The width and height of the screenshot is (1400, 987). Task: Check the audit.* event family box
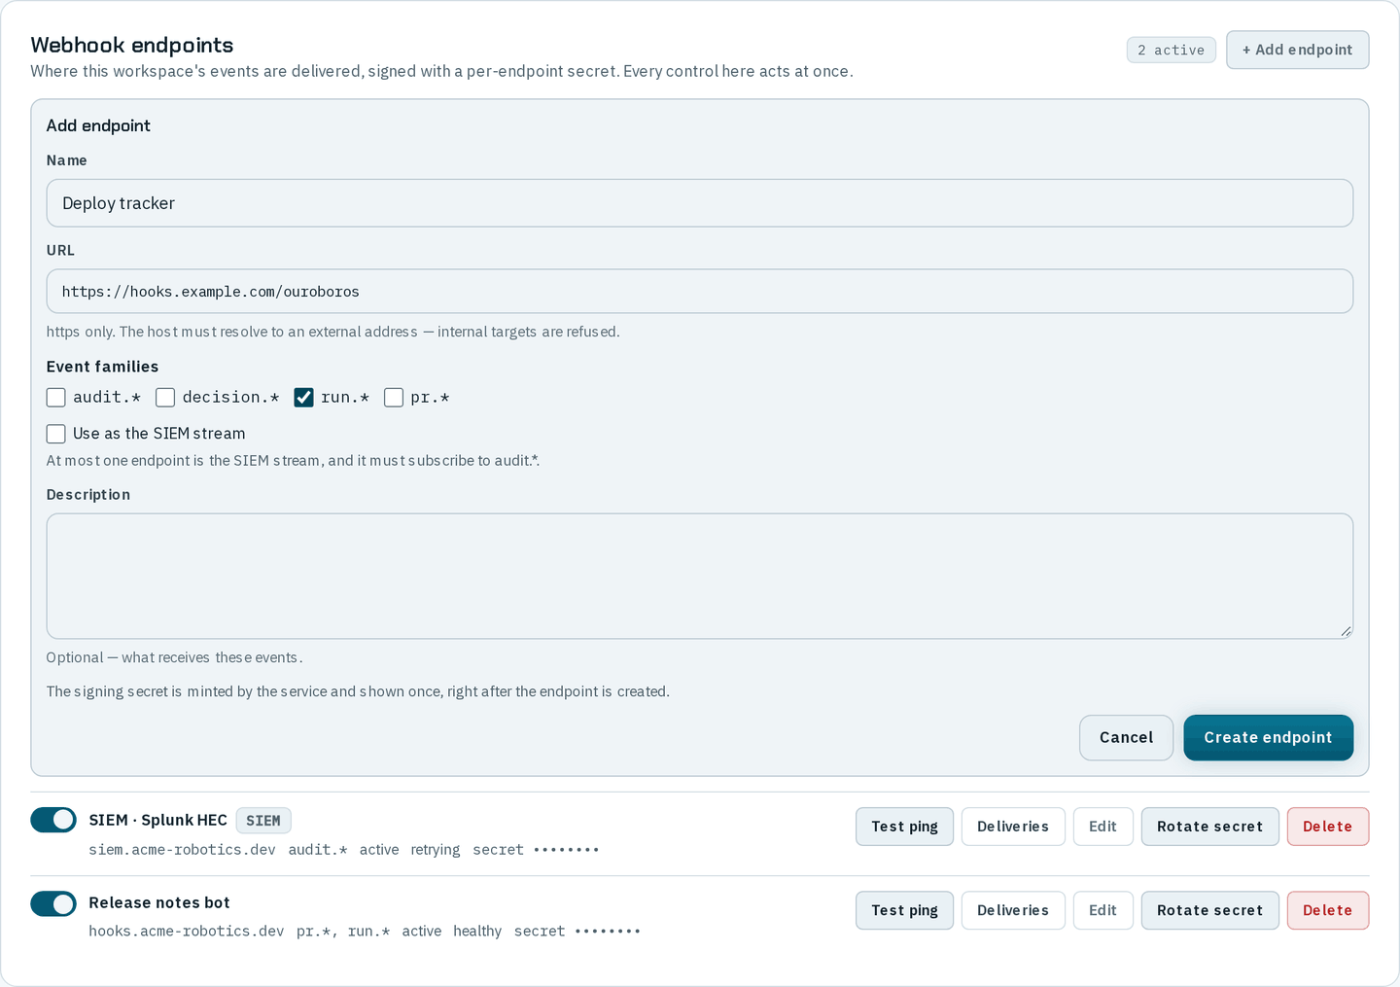56,398
